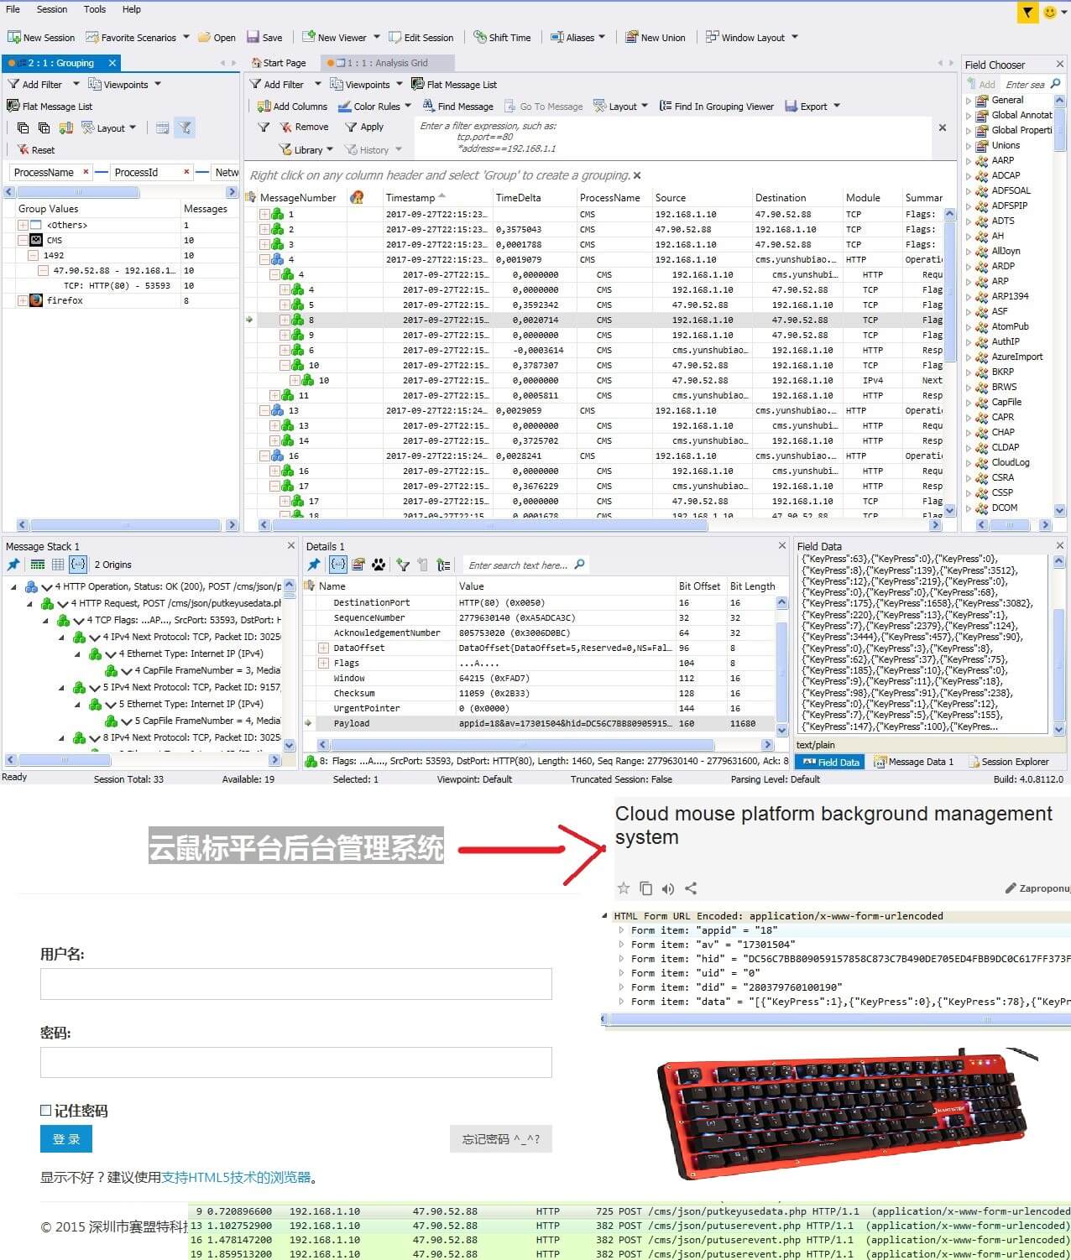Expand the firefox group in Group Values
1071x1260 pixels.
23,300
